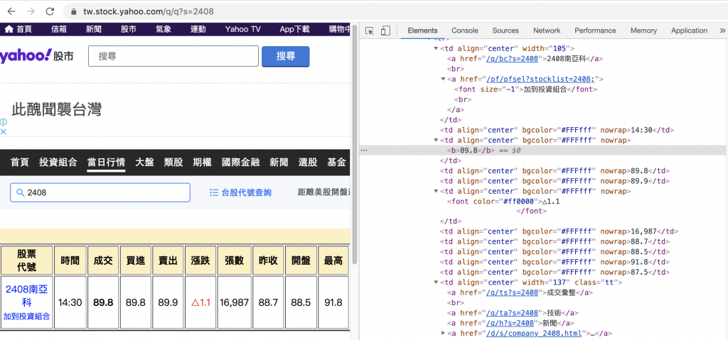Open App下載 in top bar
728x340 pixels.
[294, 29]
